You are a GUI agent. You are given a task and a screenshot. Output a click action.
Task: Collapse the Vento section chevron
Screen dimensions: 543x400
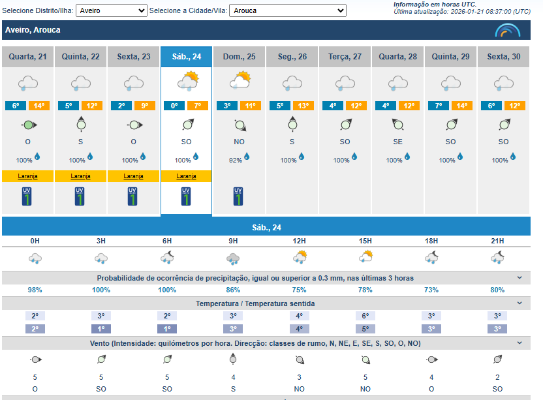(520, 343)
